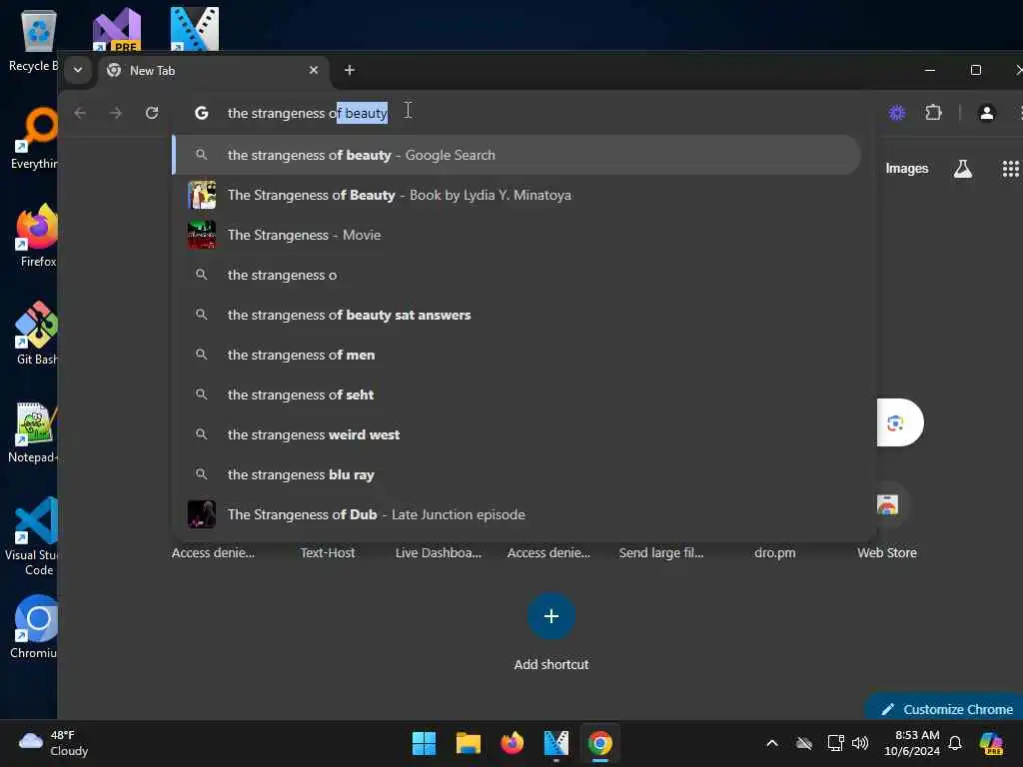This screenshot has height=767, width=1023.
Task: Open the Images link
Action: [x=907, y=168]
